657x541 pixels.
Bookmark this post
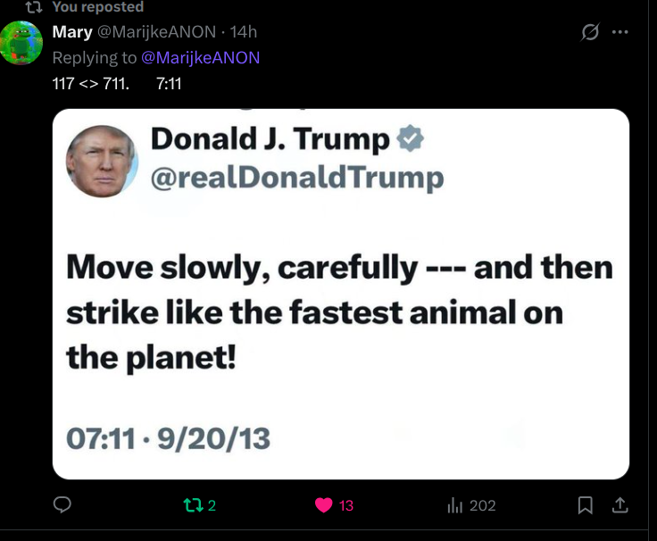(586, 505)
